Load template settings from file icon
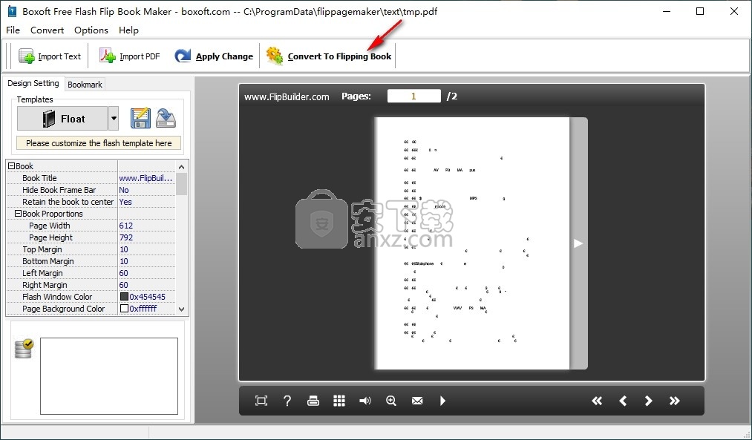 click(166, 119)
